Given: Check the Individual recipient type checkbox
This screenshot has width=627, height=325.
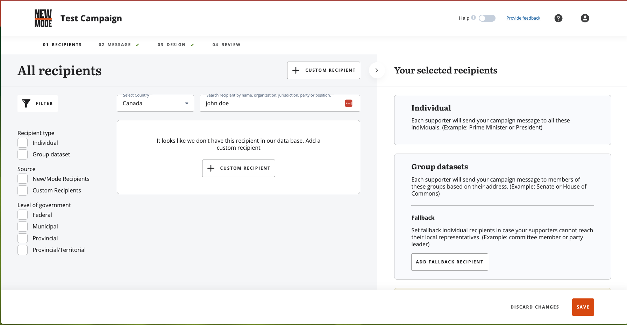Looking at the screenshot, I should [23, 143].
